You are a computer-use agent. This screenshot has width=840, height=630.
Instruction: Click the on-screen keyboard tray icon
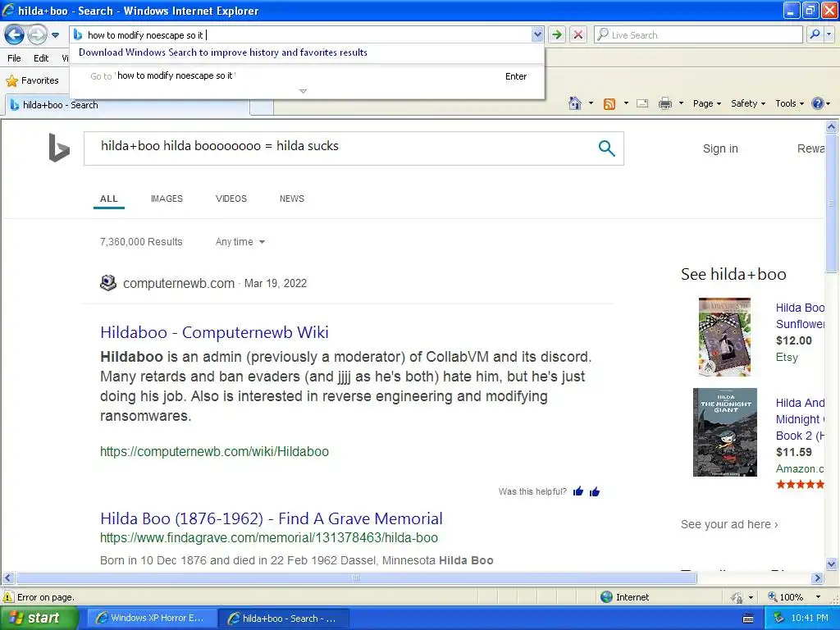click(748, 619)
